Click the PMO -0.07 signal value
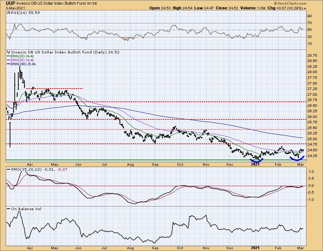This screenshot has height=251, width=323. [62, 169]
